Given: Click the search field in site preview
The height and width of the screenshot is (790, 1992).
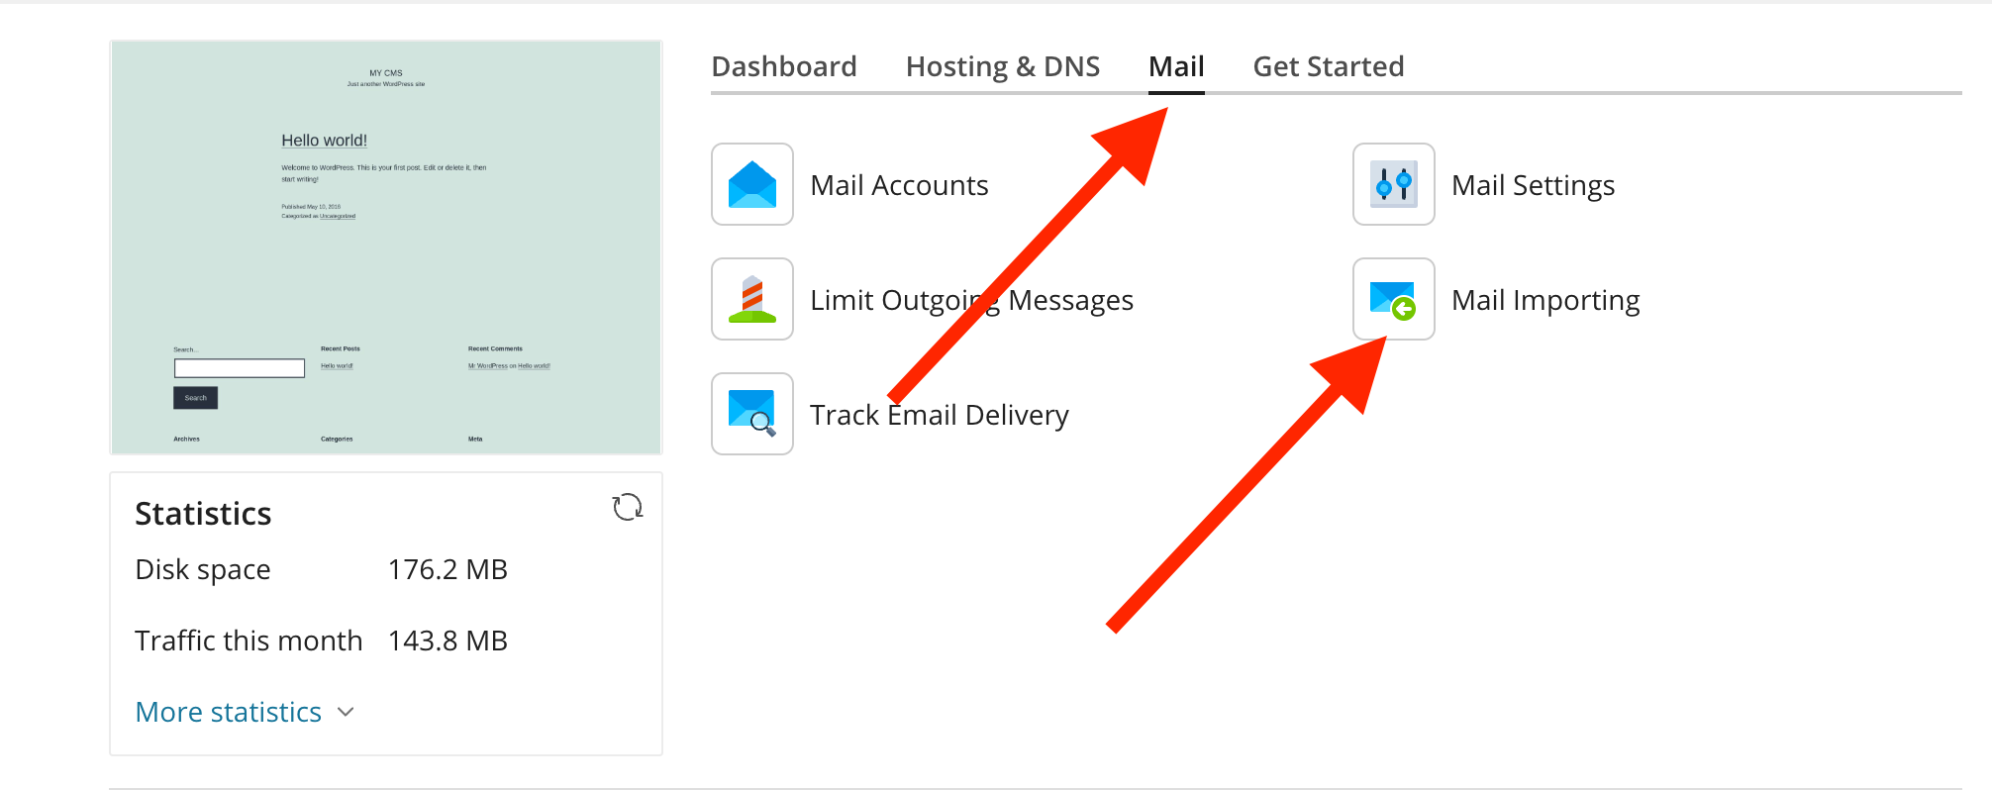Looking at the screenshot, I should click(x=239, y=368).
